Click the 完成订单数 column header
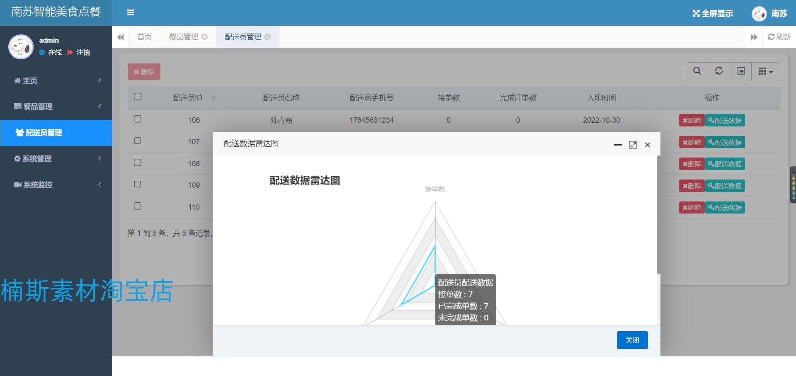This screenshot has width=796, height=376. pos(518,98)
